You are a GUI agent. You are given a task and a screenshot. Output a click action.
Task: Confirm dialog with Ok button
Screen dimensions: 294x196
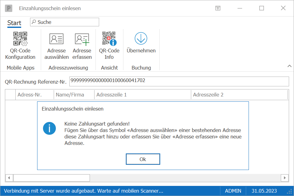click(143, 159)
